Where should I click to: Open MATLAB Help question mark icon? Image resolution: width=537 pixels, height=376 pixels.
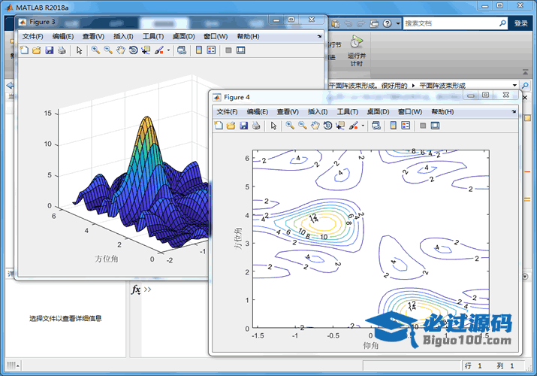(387, 23)
